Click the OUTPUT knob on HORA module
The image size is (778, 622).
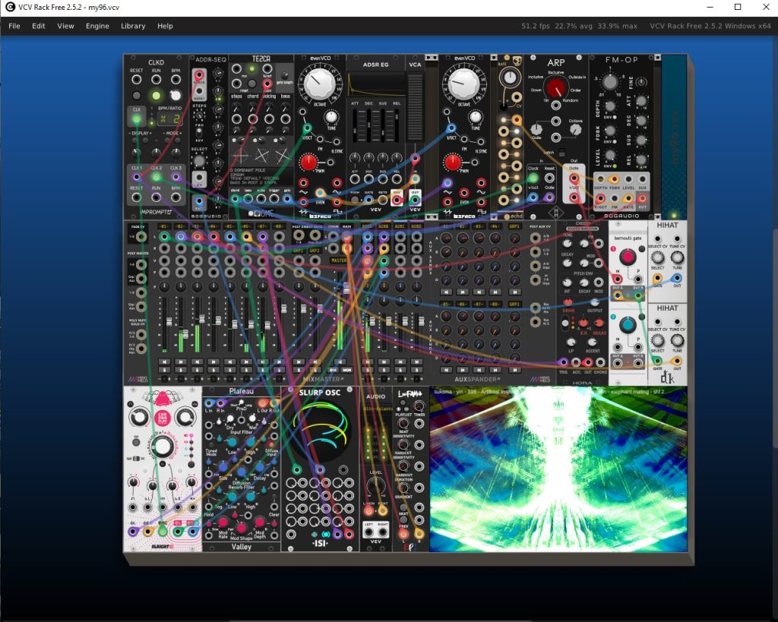[594, 302]
